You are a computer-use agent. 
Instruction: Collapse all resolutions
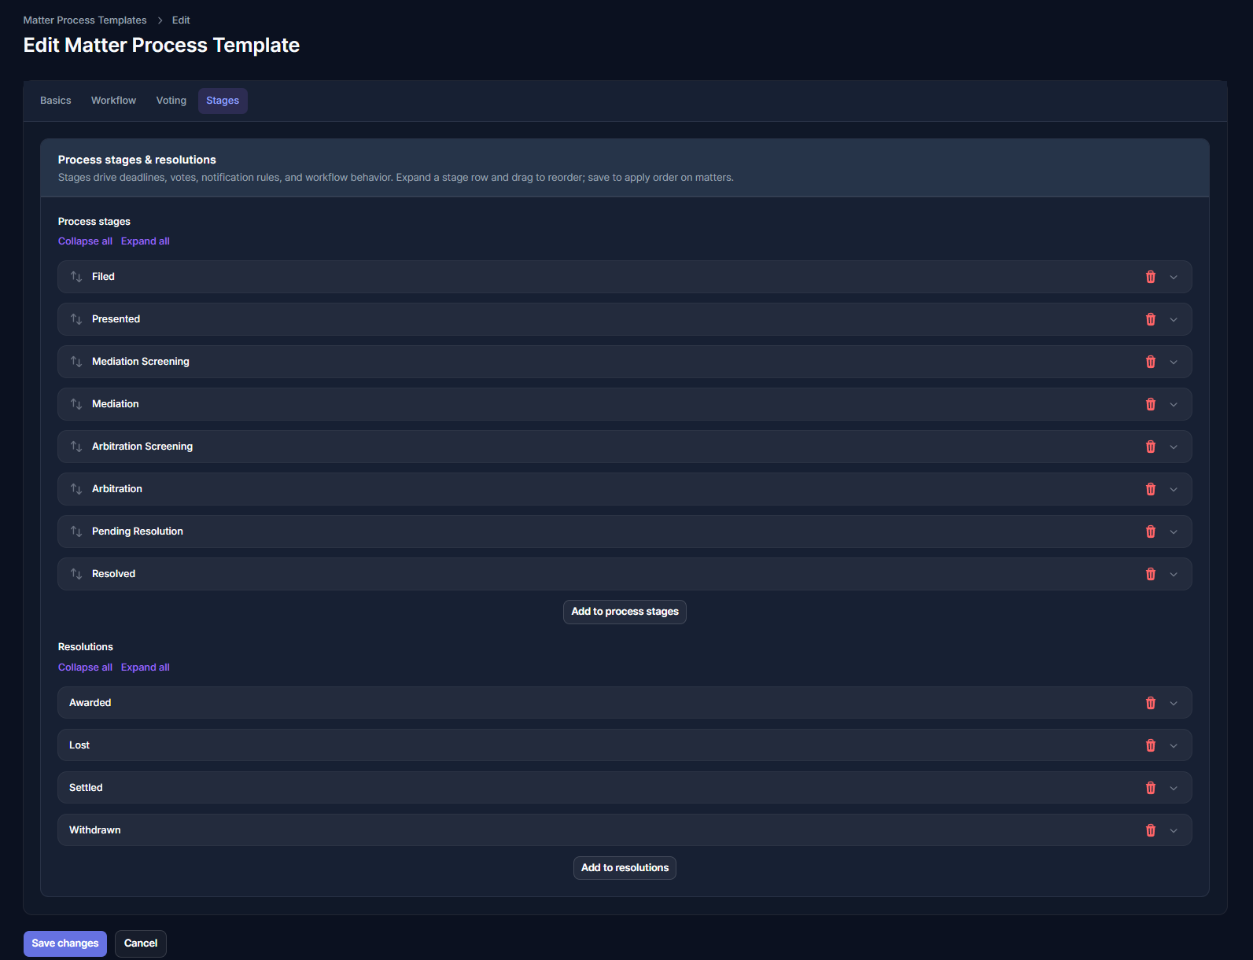pyautogui.click(x=85, y=668)
